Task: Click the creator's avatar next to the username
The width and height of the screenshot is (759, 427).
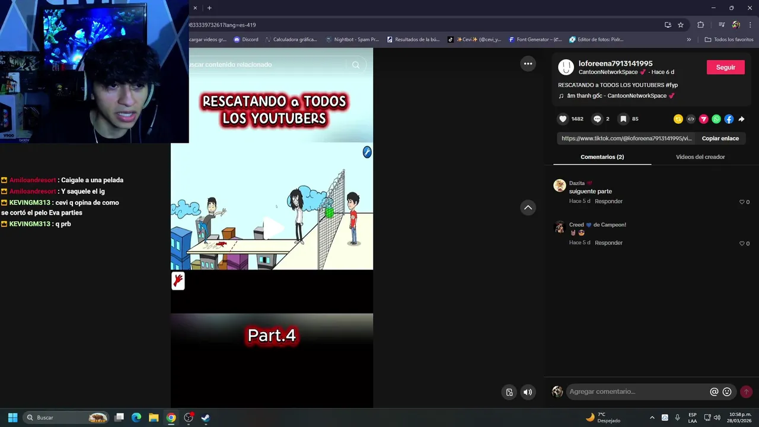Action: [x=566, y=67]
